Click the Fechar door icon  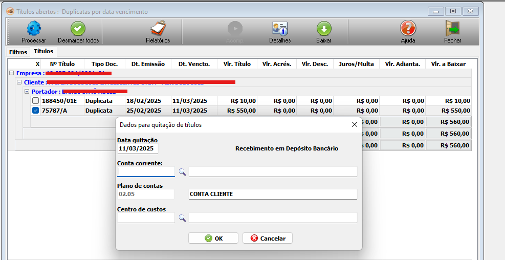click(x=452, y=29)
